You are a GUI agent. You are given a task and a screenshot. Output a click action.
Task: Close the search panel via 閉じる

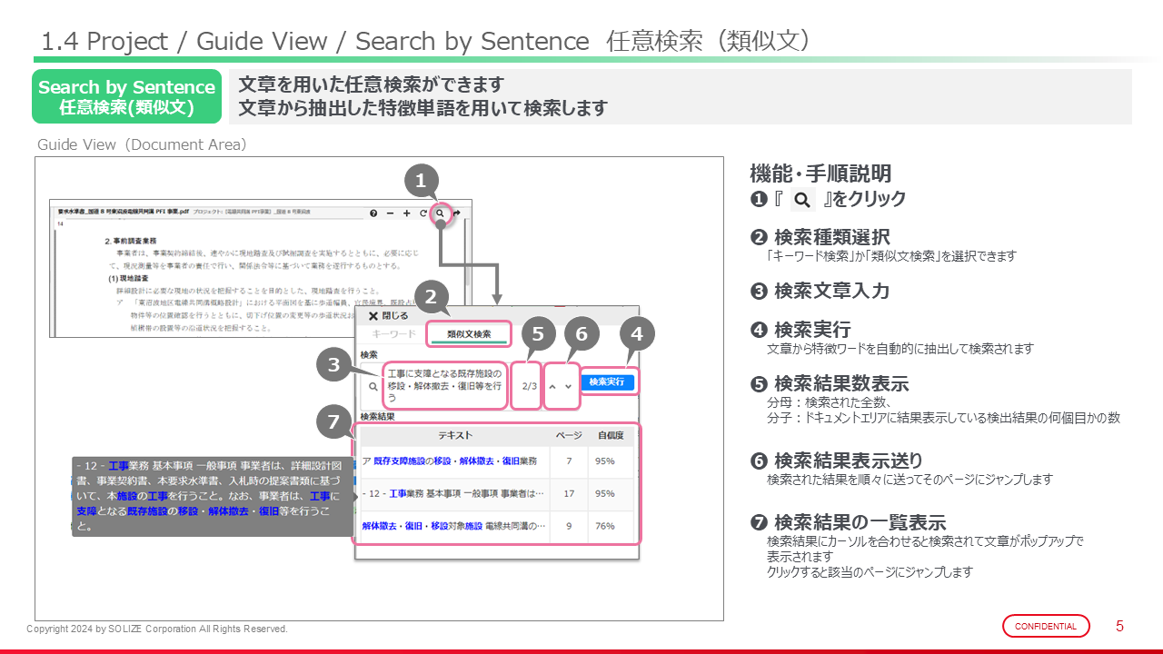388,316
